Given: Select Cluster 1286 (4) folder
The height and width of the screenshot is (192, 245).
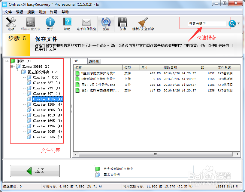Looking at the screenshot, I should (x=44, y=104).
